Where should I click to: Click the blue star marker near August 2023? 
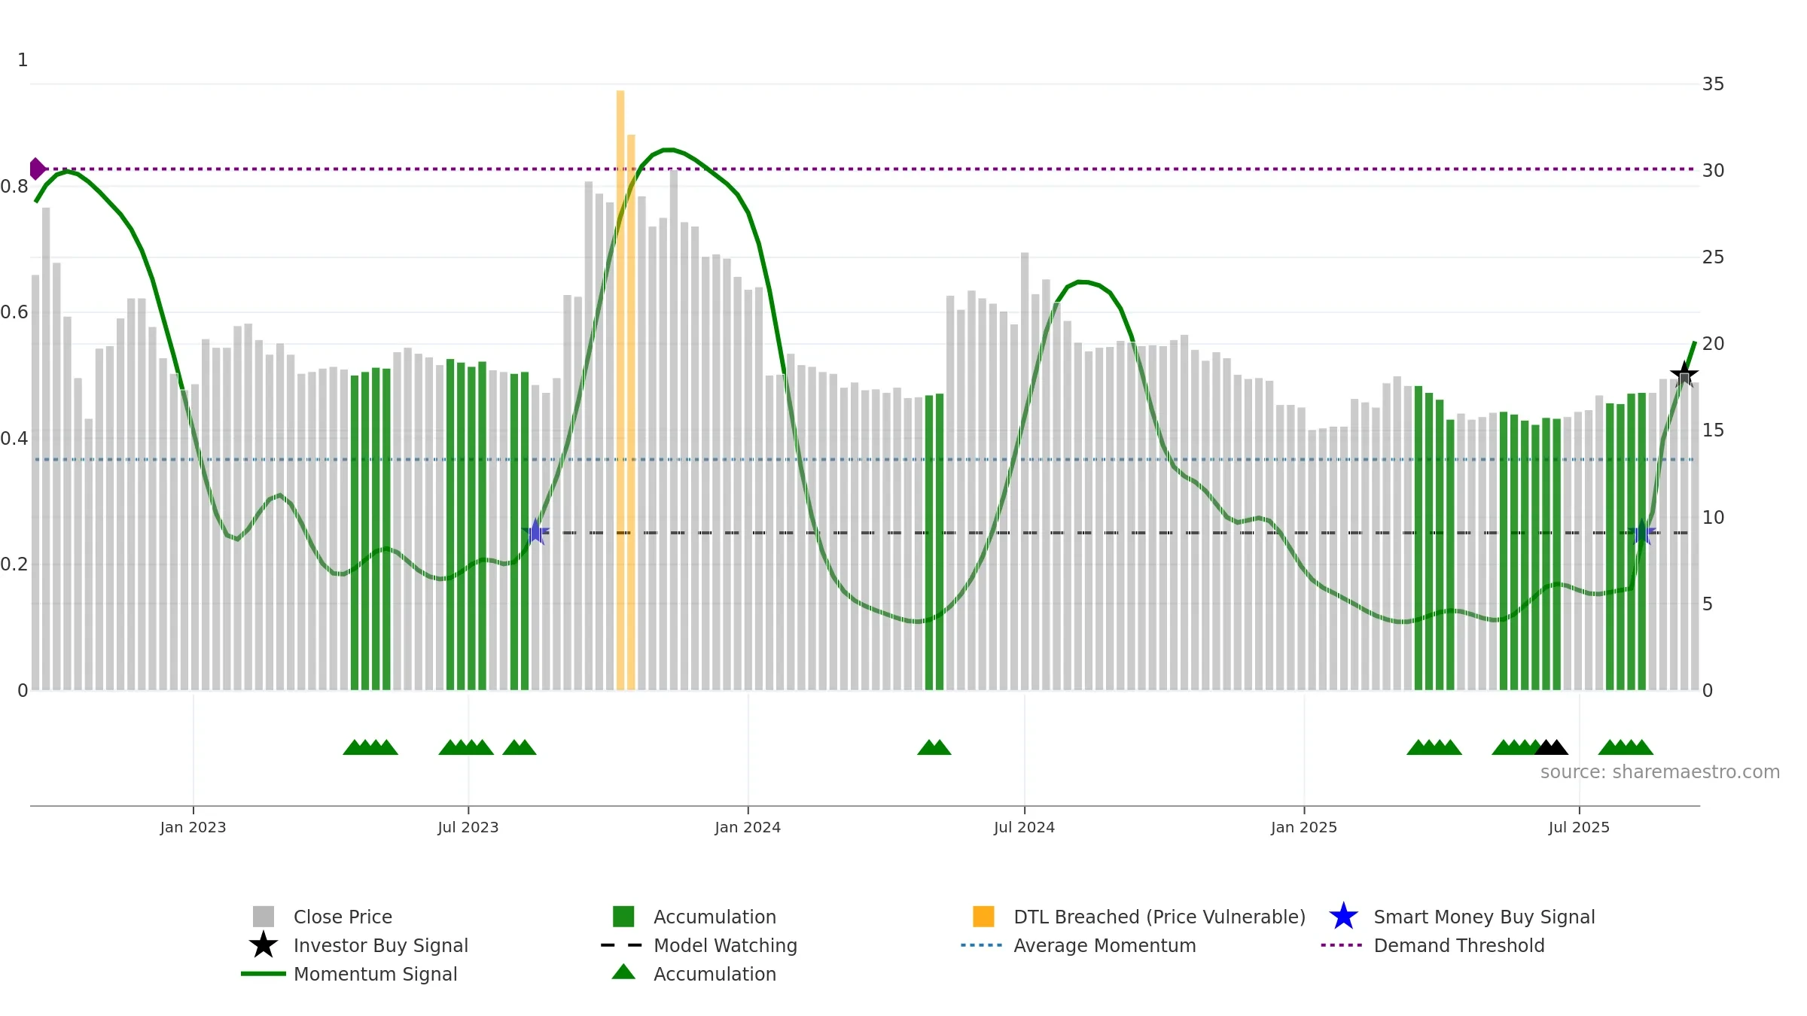(x=535, y=532)
